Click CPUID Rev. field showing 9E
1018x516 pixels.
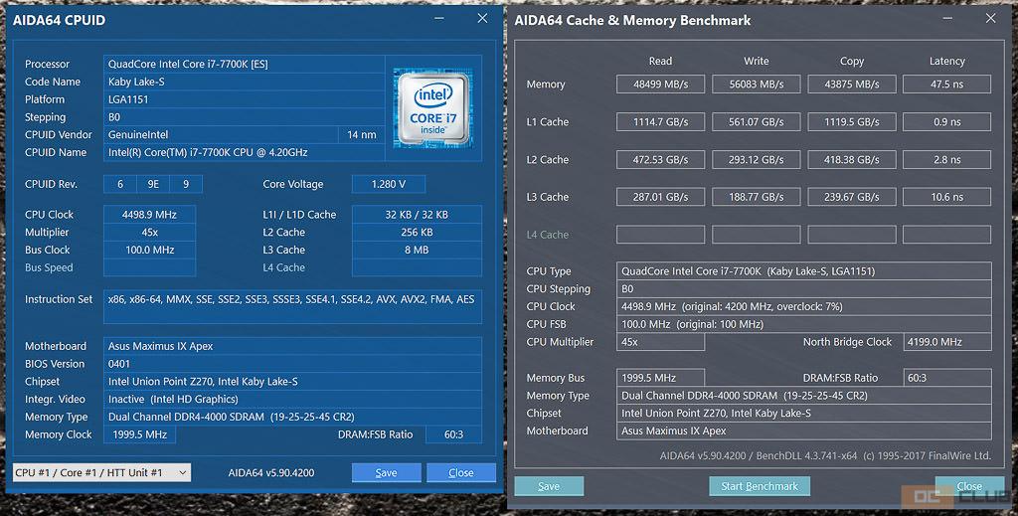point(153,184)
